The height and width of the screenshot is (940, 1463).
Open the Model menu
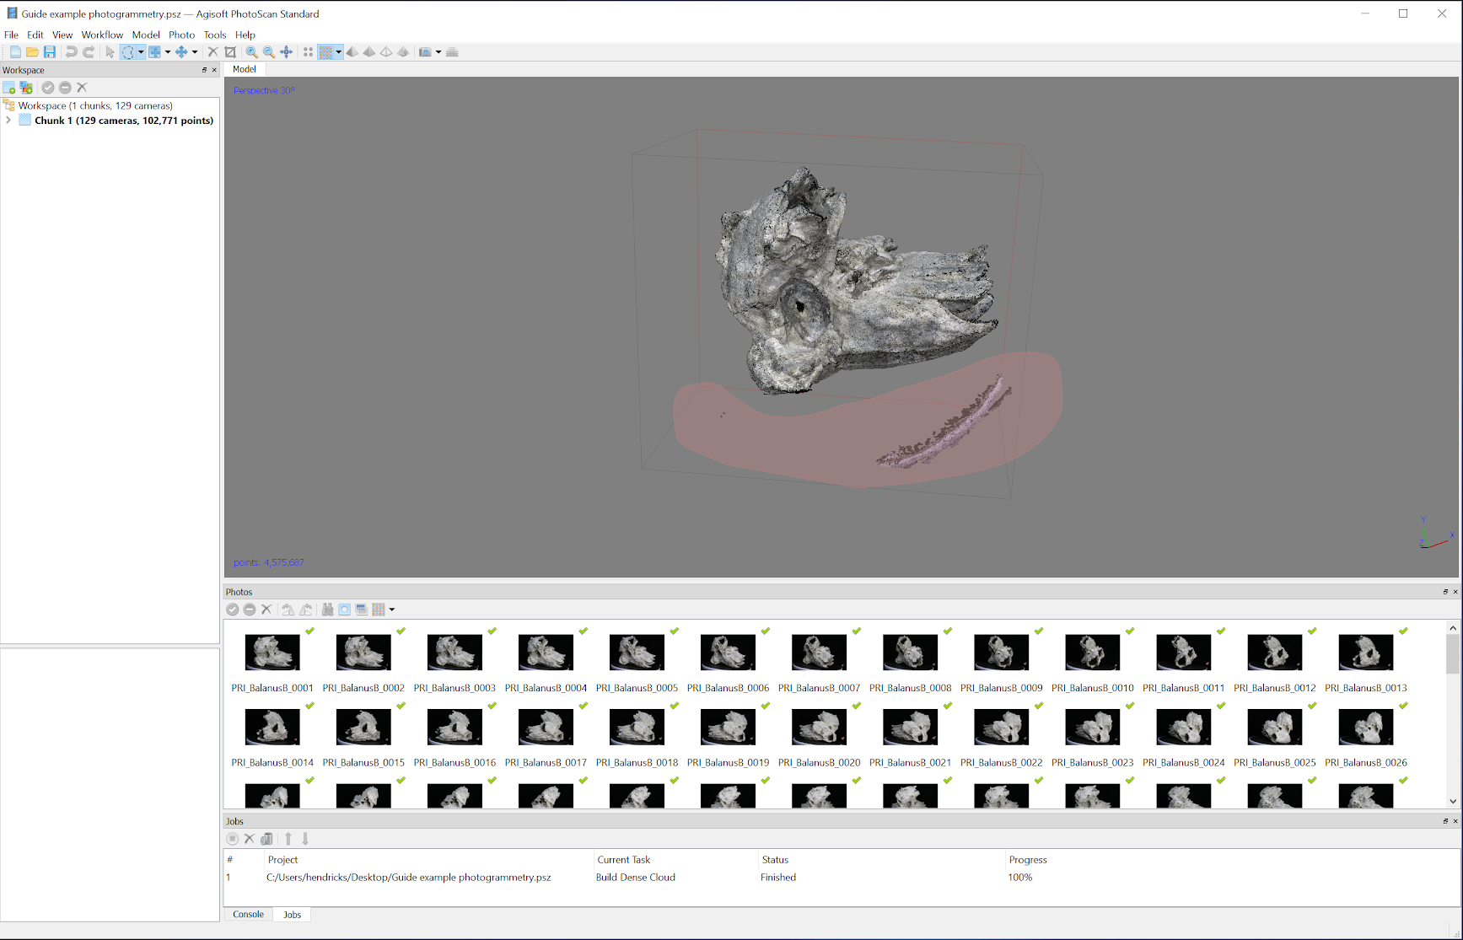[x=146, y=35]
